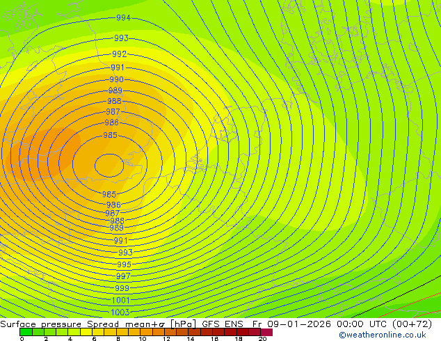Click the '(00+72)' forecast hour text

pos(412,324)
